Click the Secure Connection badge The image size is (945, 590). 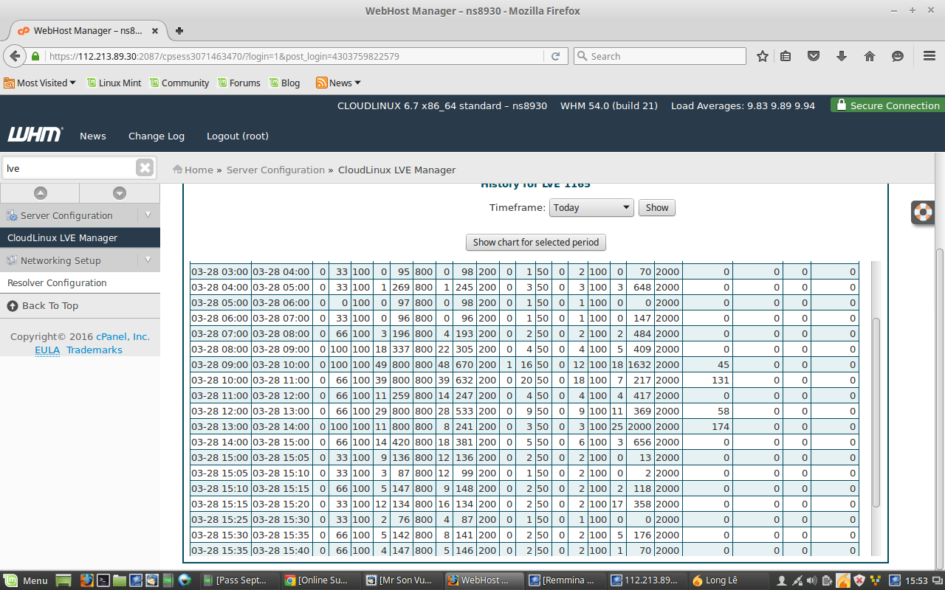(x=887, y=105)
